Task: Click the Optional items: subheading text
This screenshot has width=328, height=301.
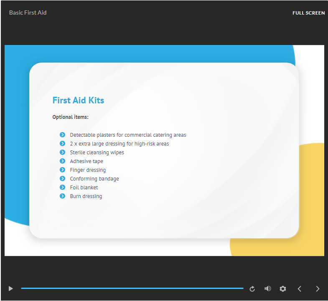Action: [x=70, y=117]
